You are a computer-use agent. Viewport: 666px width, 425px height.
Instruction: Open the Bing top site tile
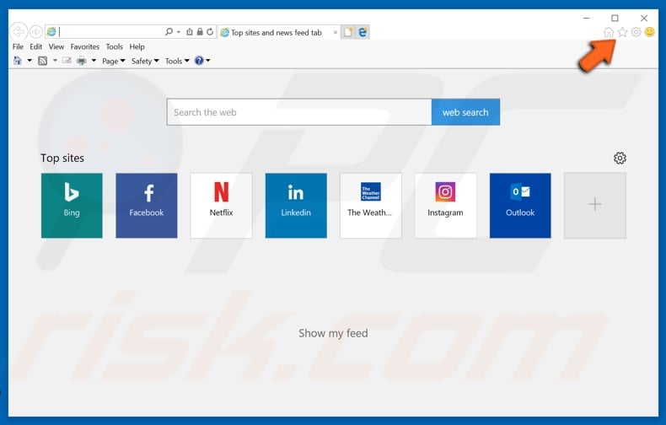pos(72,205)
